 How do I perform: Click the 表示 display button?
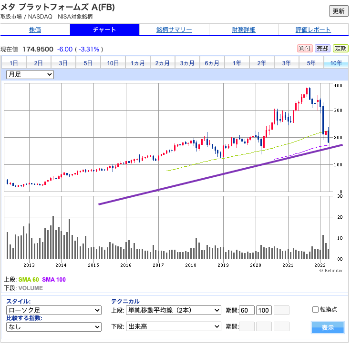[x=328, y=327]
